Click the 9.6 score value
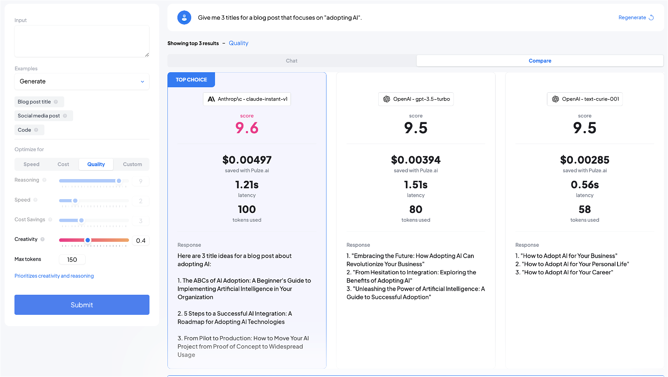This screenshot has width=668, height=377. point(247,128)
